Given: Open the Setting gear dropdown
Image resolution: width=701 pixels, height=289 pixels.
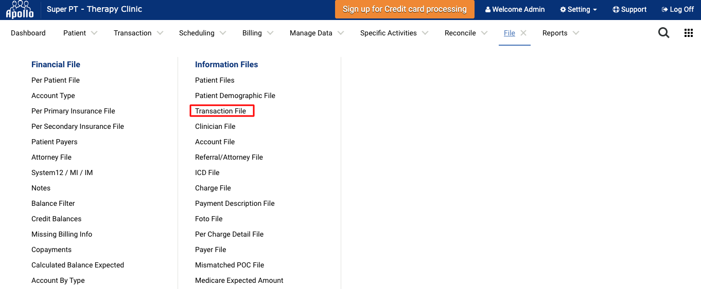Looking at the screenshot, I should click(x=579, y=9).
